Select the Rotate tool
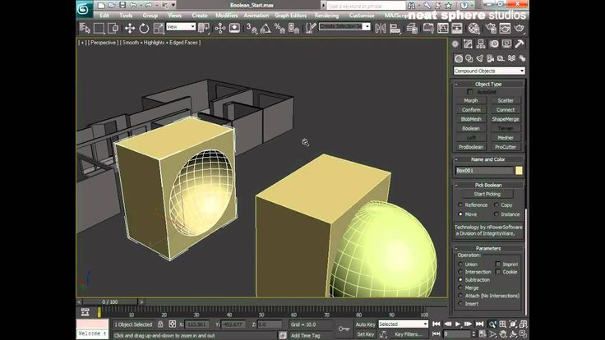This screenshot has width=605, height=340. (144, 28)
